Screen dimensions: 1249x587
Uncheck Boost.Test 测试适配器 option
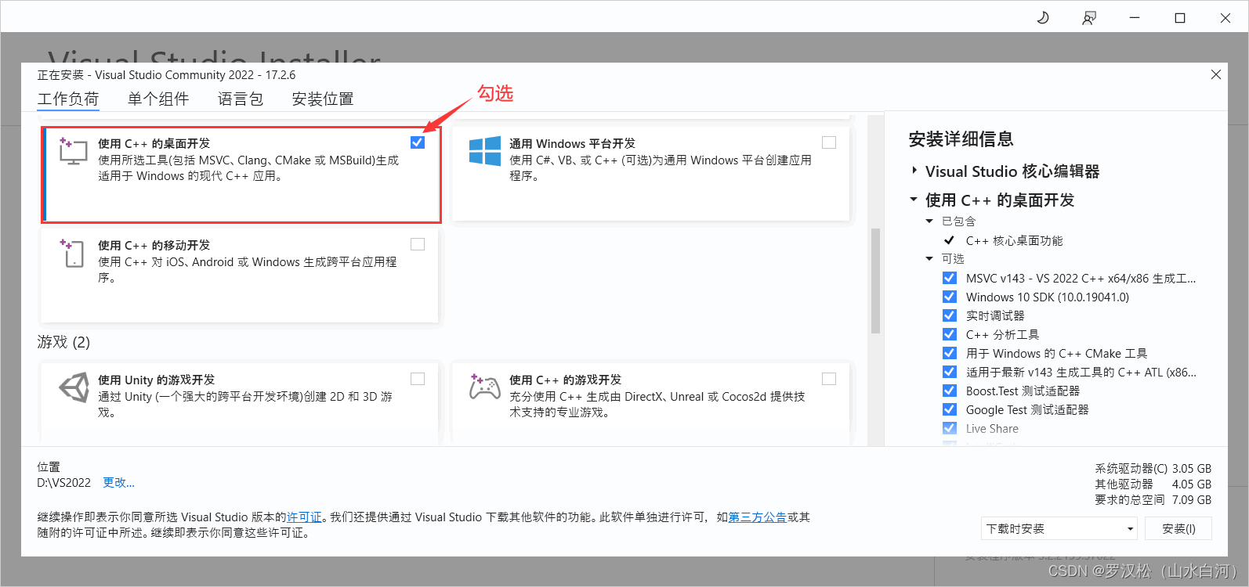[950, 391]
